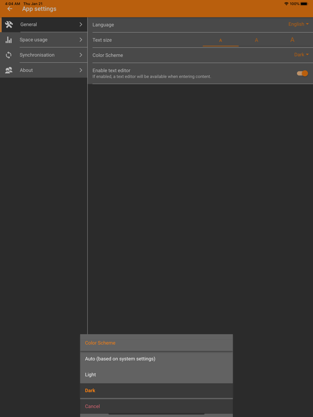
Task: Click the Space usage bar chart icon
Action: [8, 40]
